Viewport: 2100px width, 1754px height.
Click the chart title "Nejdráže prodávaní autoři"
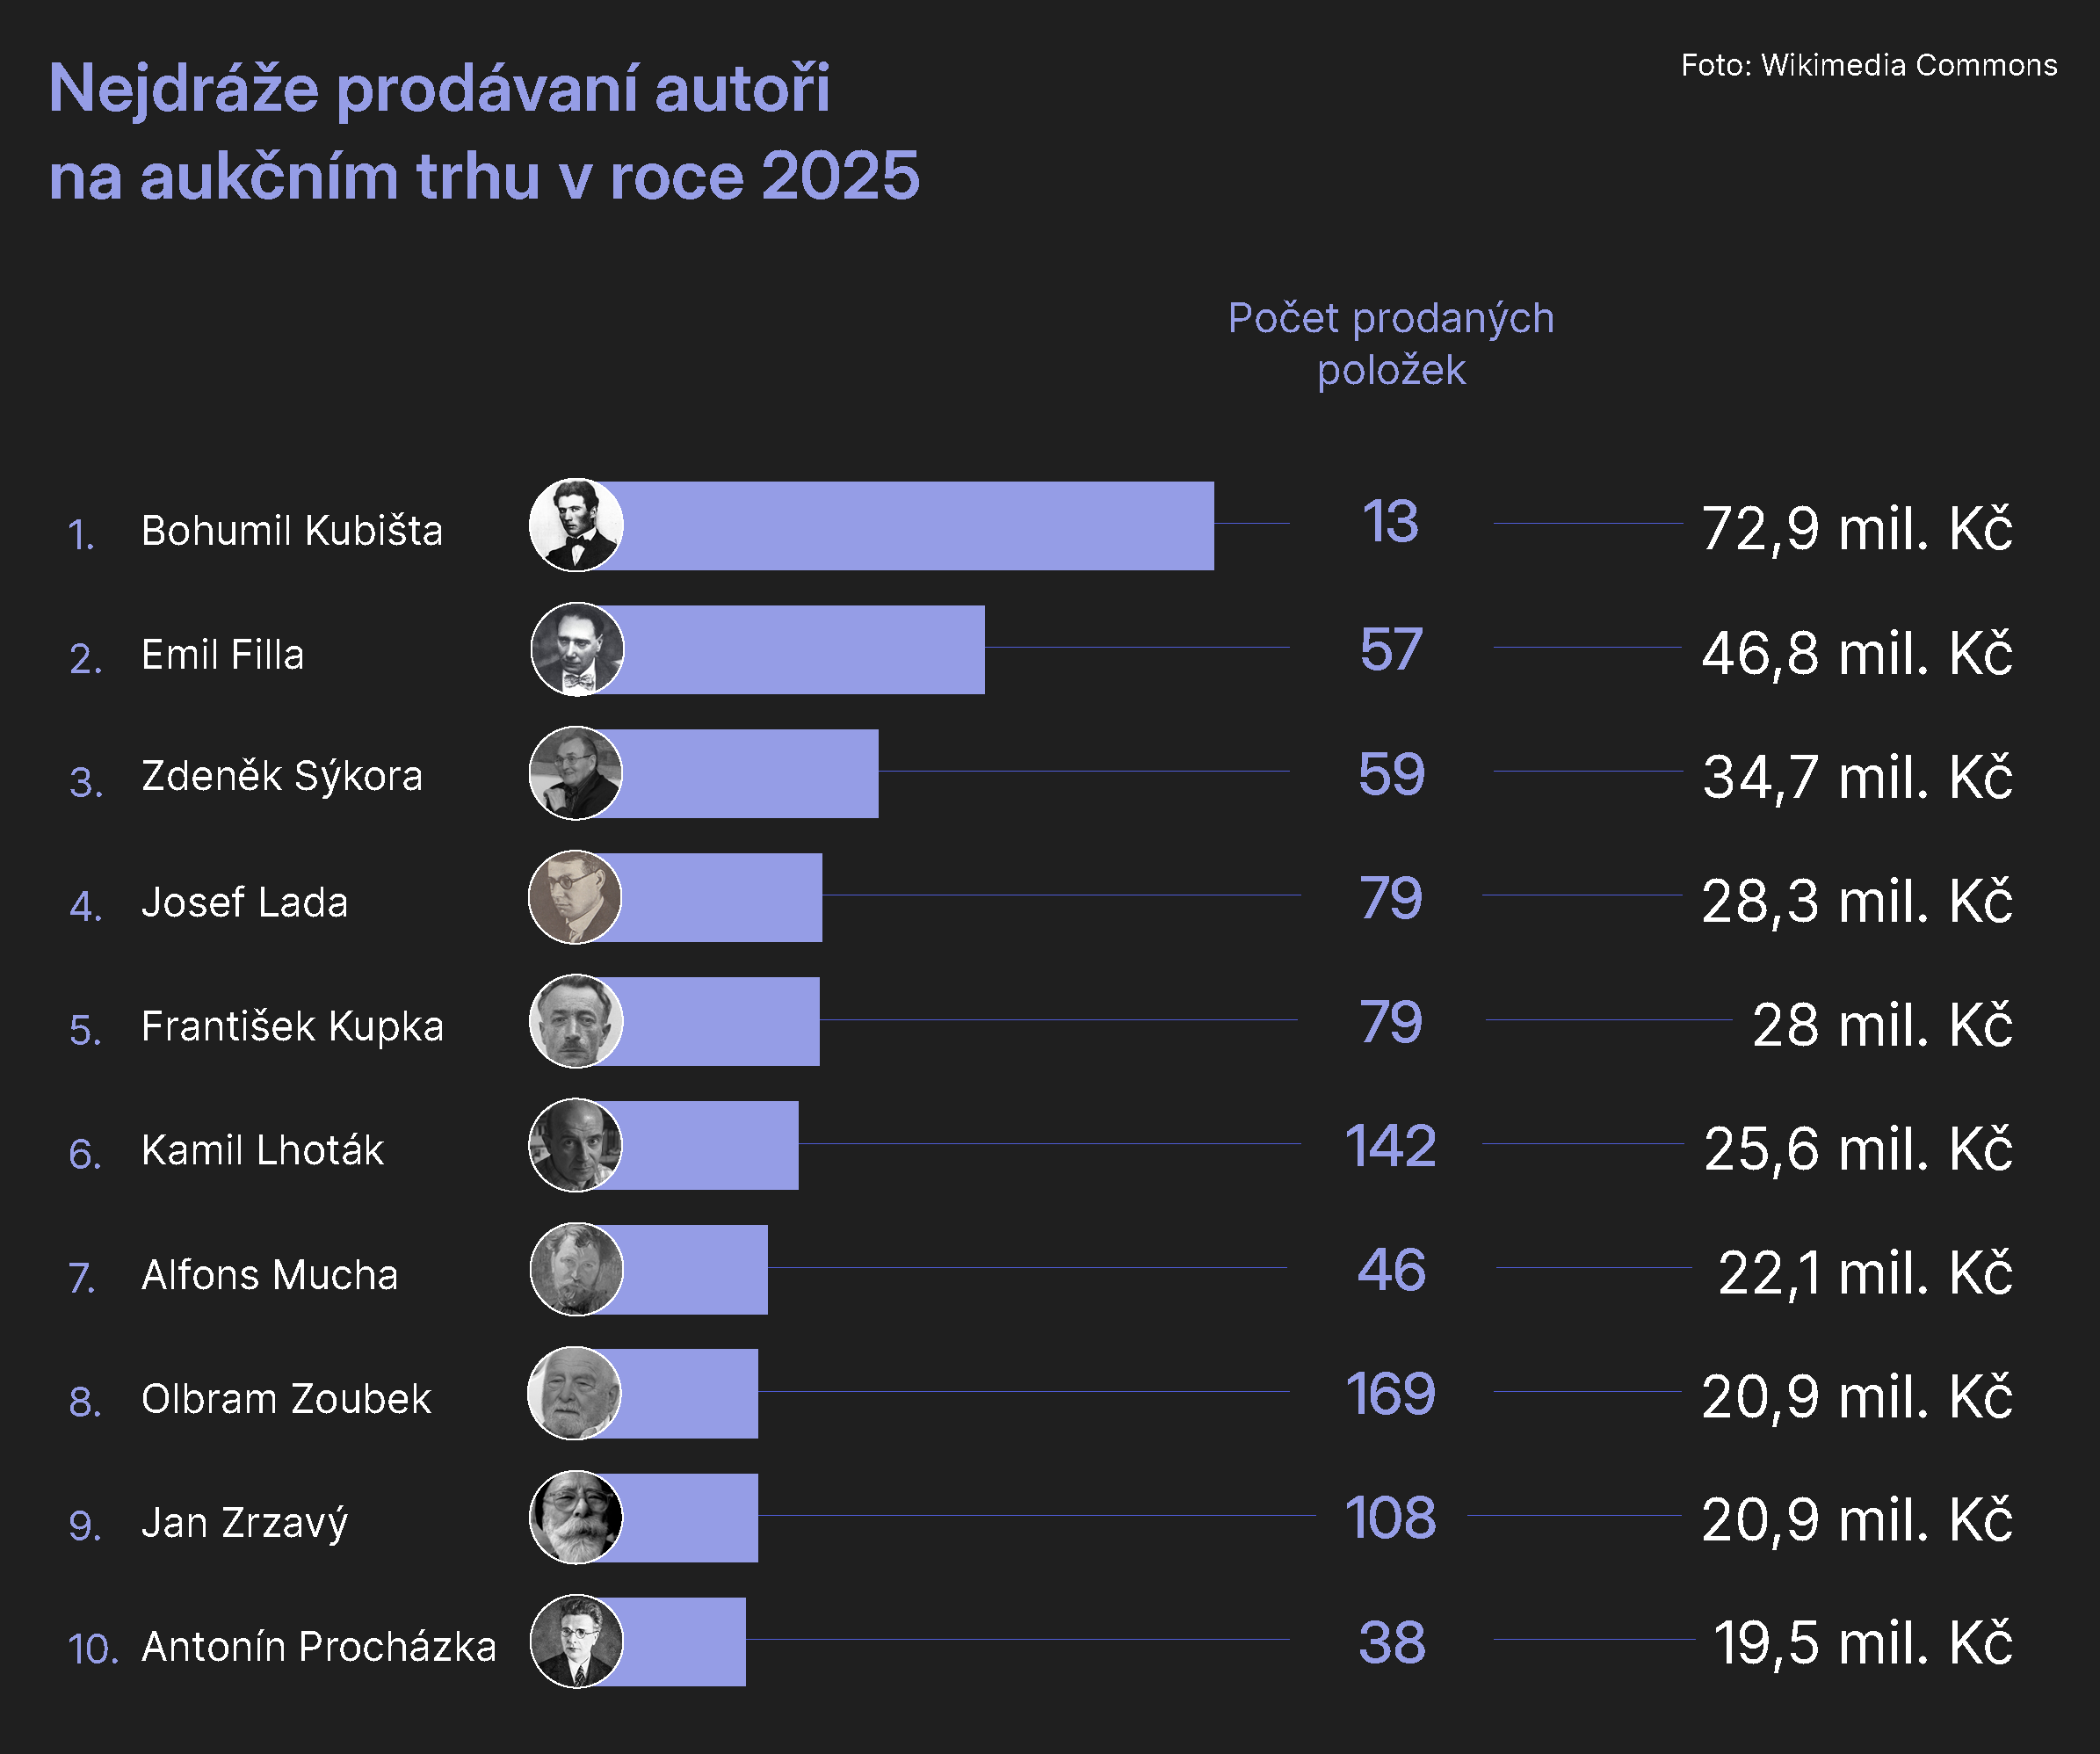440,88
